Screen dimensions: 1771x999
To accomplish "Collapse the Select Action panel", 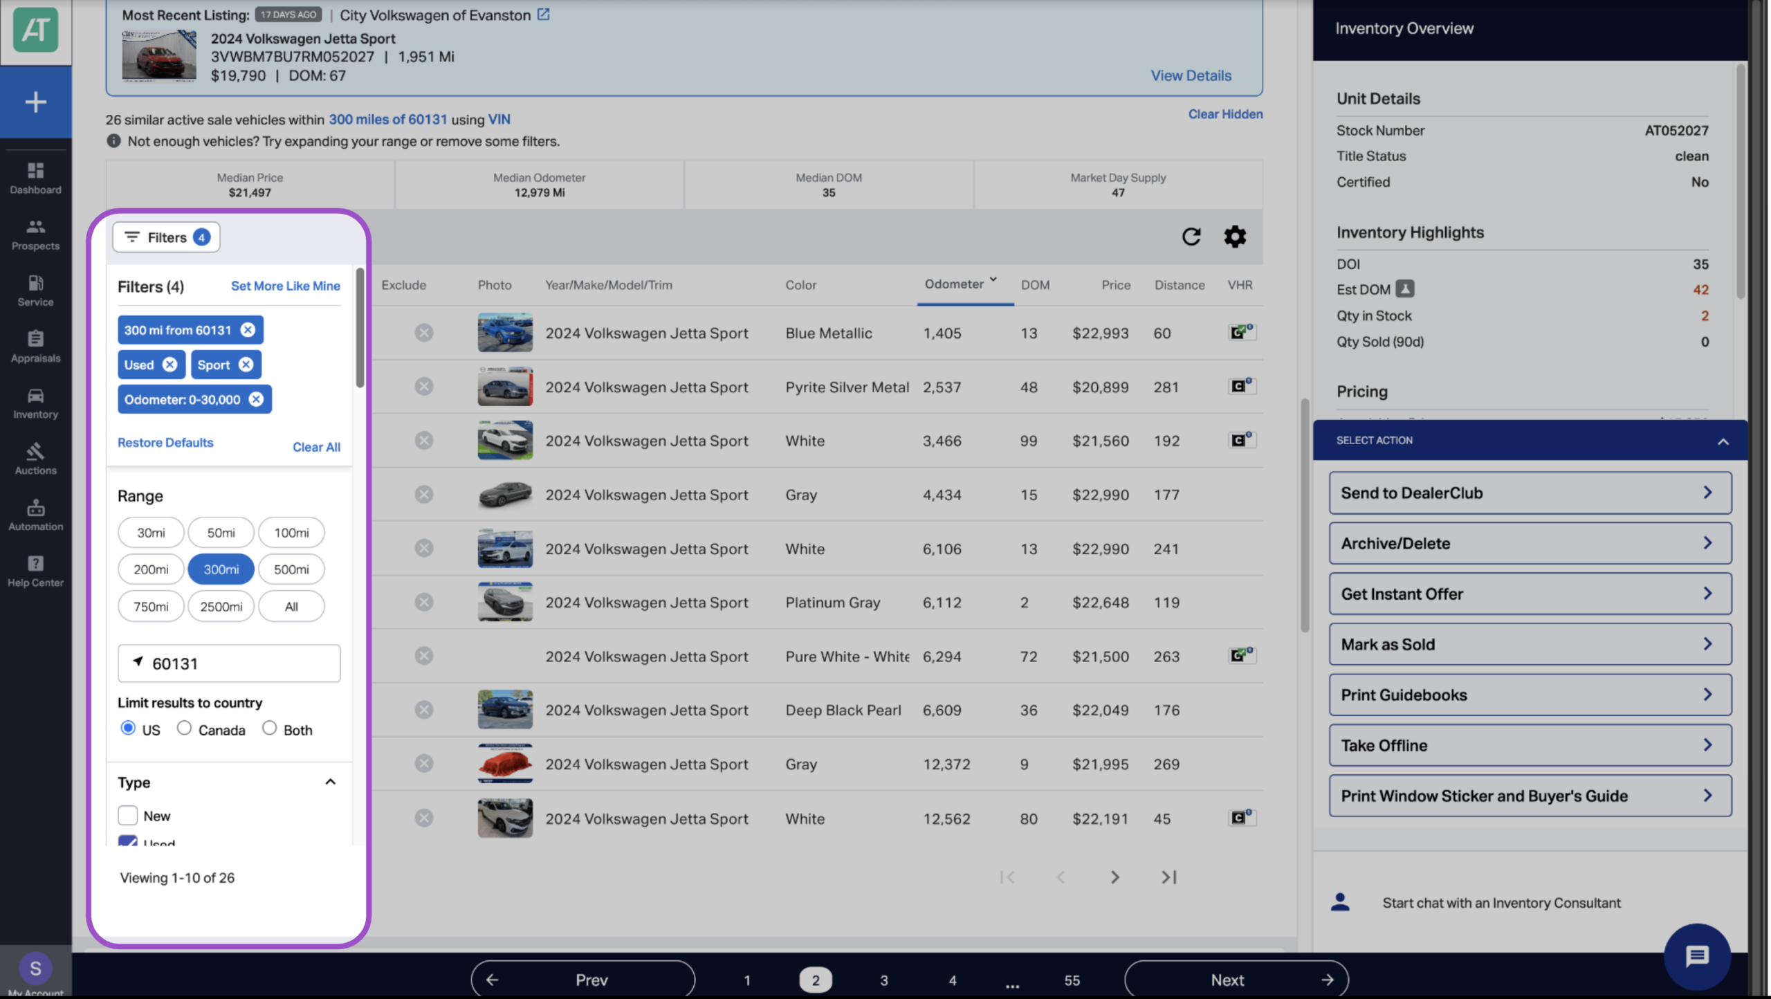I will [1723, 441].
